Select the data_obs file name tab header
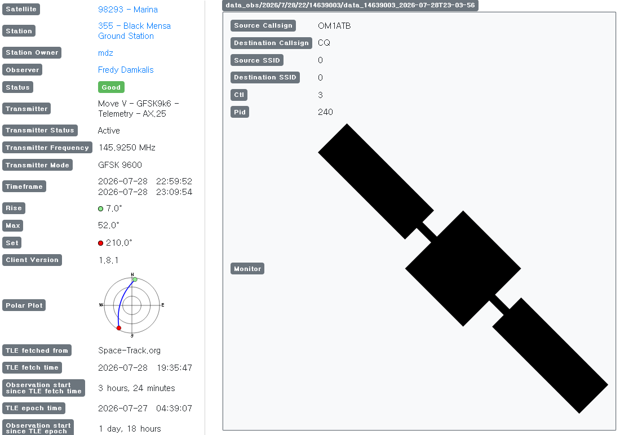 (350, 6)
